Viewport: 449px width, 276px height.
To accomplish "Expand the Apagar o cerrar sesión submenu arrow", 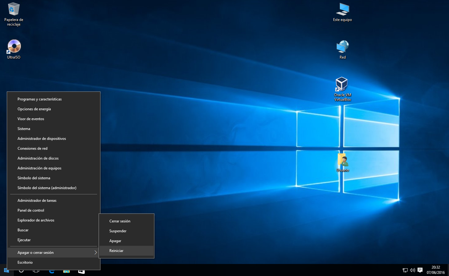I will click(x=96, y=252).
